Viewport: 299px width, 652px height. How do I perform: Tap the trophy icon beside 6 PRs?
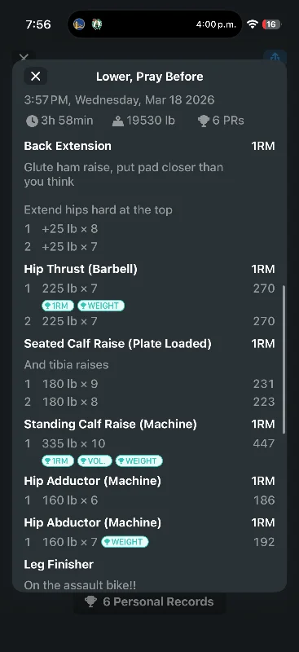pyautogui.click(x=204, y=121)
